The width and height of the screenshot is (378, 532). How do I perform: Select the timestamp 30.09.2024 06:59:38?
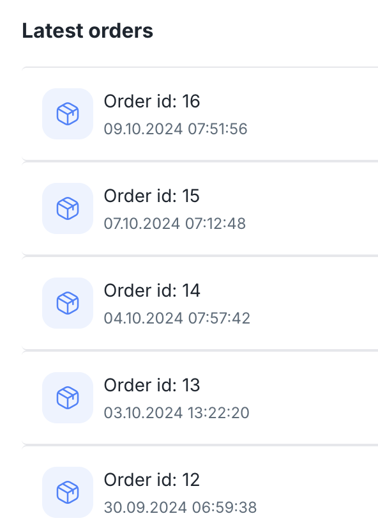pyautogui.click(x=180, y=508)
